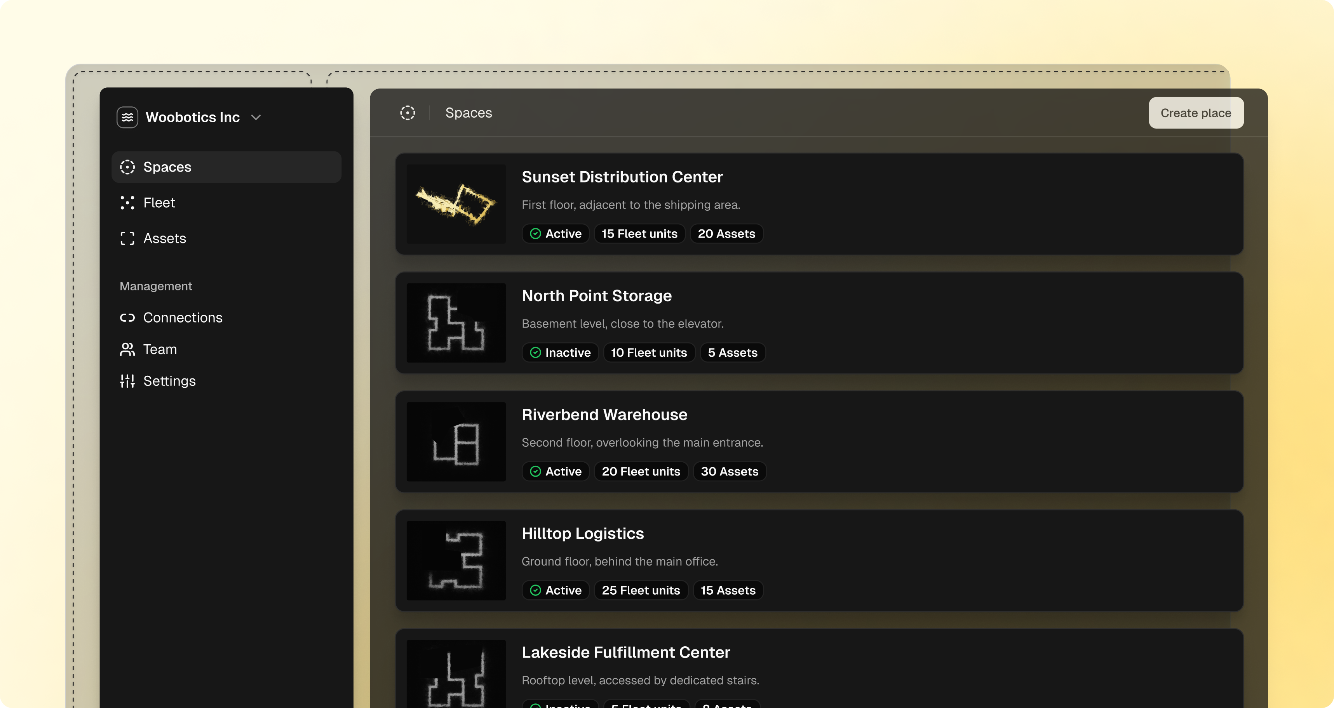Toggle the Inactive status on North Point Storage
The image size is (1334, 708).
(x=560, y=352)
